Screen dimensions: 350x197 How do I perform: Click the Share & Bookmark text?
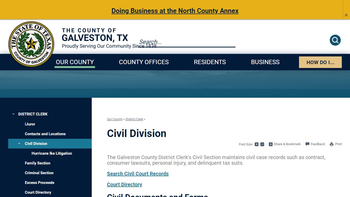click(x=287, y=144)
